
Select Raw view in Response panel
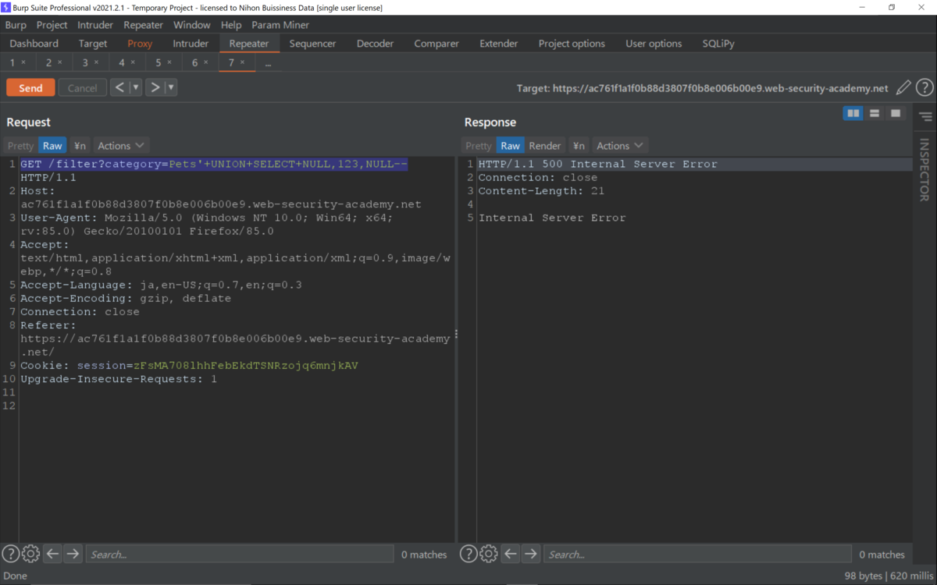pyautogui.click(x=510, y=146)
